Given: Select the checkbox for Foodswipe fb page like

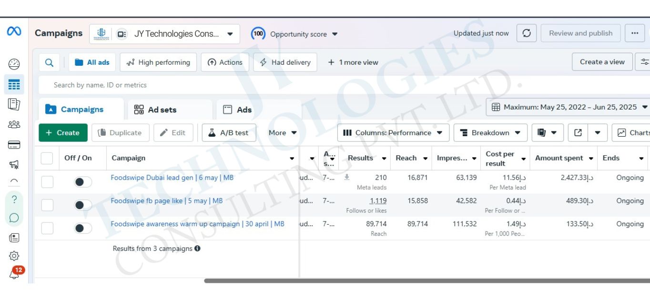Looking at the screenshot, I should (47, 205).
